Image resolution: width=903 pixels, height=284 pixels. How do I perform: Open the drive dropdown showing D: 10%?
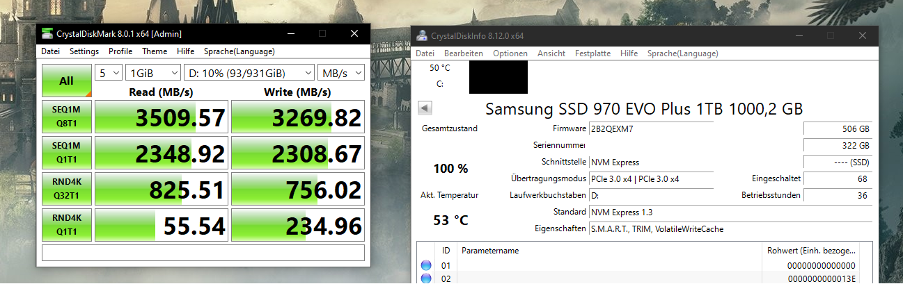pos(249,73)
